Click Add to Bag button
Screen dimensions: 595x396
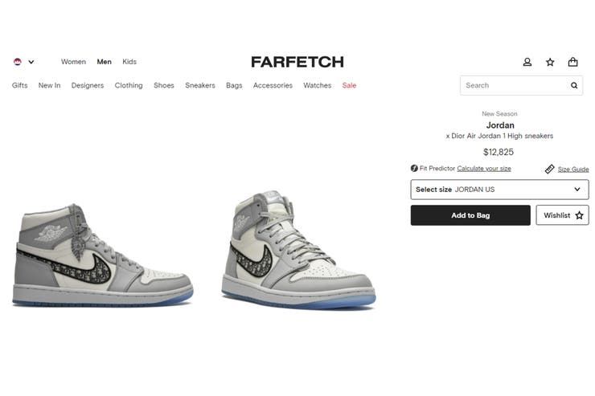[470, 215]
